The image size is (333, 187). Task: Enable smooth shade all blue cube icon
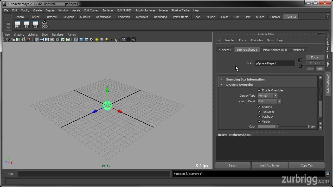click(x=81, y=39)
